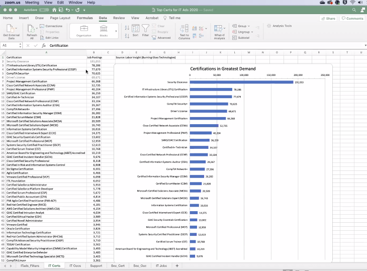Click the Show Detail outline icon

point(258,28)
